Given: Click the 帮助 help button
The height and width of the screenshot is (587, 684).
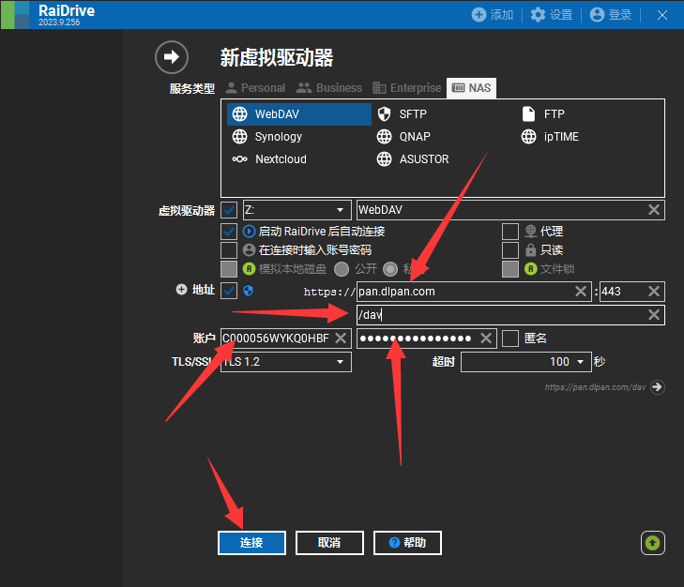Looking at the screenshot, I should point(407,543).
